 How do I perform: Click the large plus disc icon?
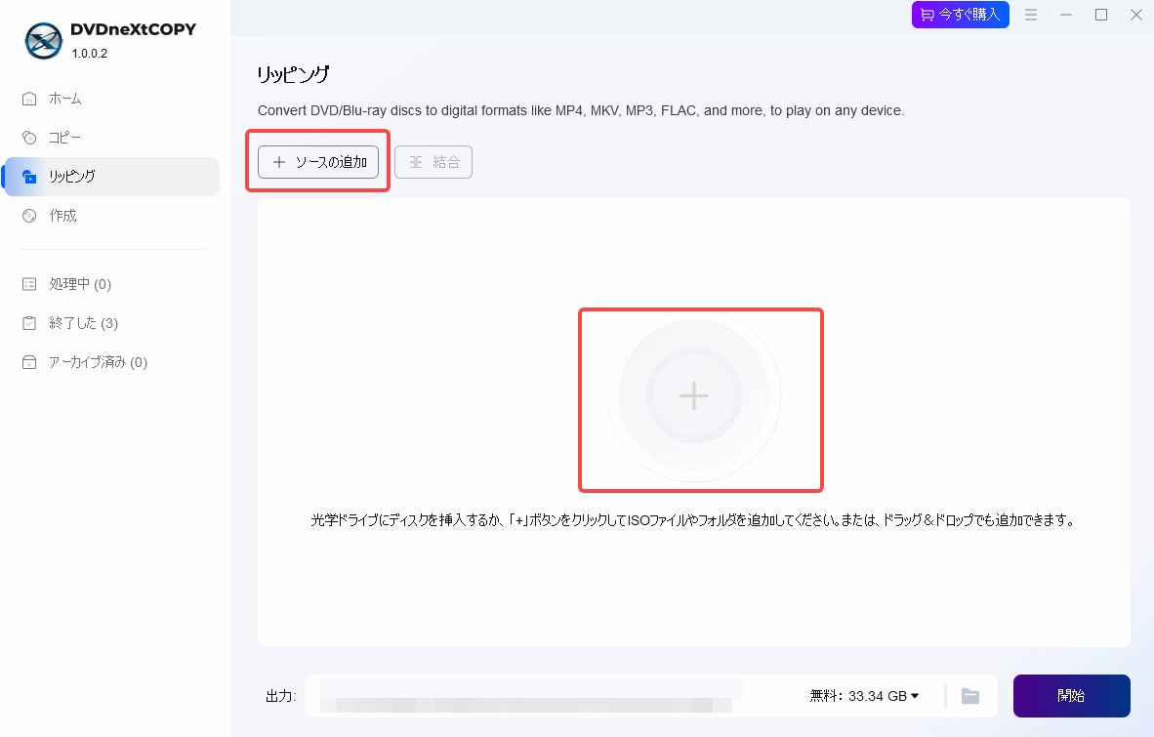click(x=694, y=395)
